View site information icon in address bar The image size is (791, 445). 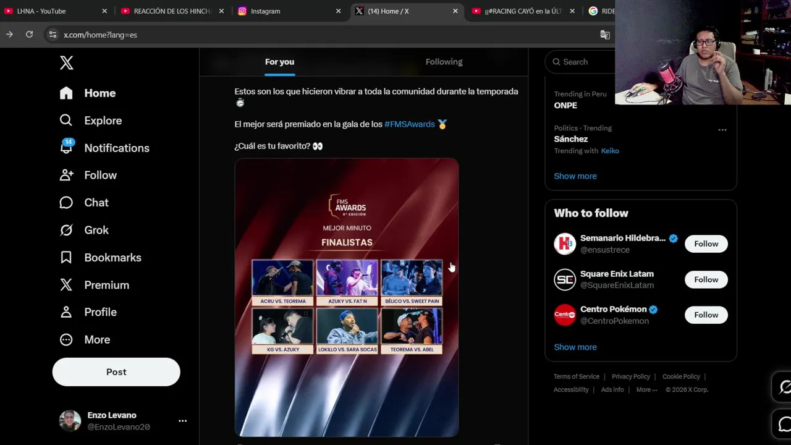click(53, 35)
